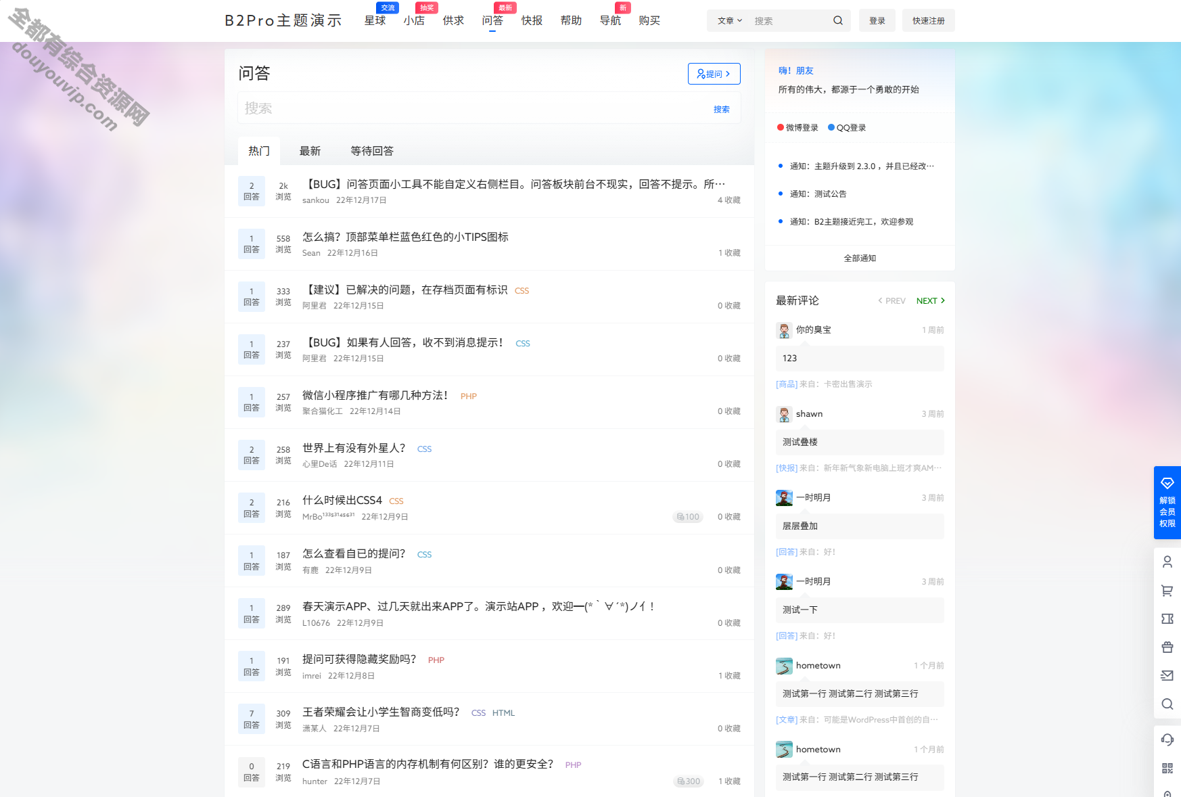
Task: Click shawn's avatar in latest comments
Action: (784, 414)
